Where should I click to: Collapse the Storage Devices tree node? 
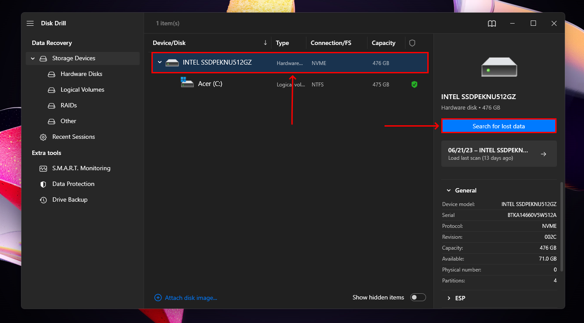tap(33, 58)
